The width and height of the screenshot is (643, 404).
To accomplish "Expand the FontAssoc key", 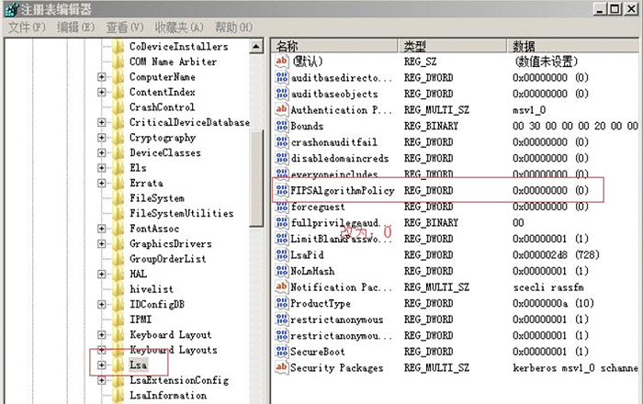I will [101, 229].
